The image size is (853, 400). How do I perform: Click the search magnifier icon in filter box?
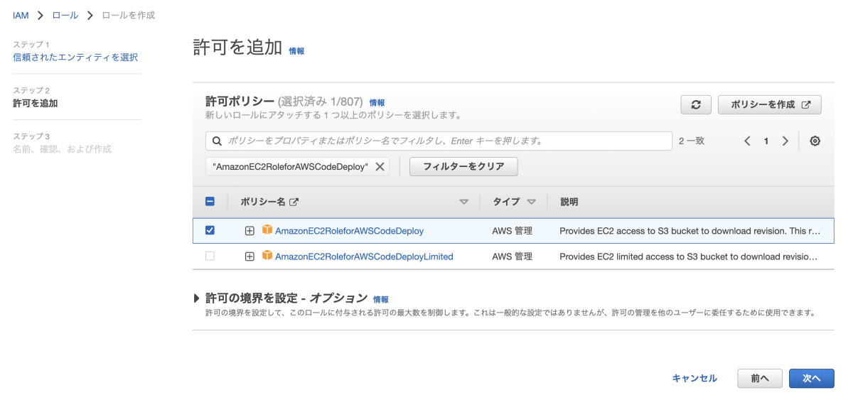[217, 141]
